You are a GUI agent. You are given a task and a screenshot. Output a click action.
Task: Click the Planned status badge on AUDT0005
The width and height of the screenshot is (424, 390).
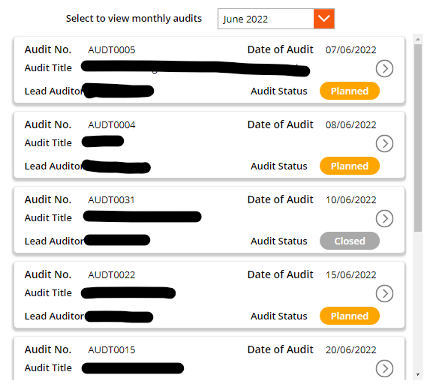tap(350, 91)
